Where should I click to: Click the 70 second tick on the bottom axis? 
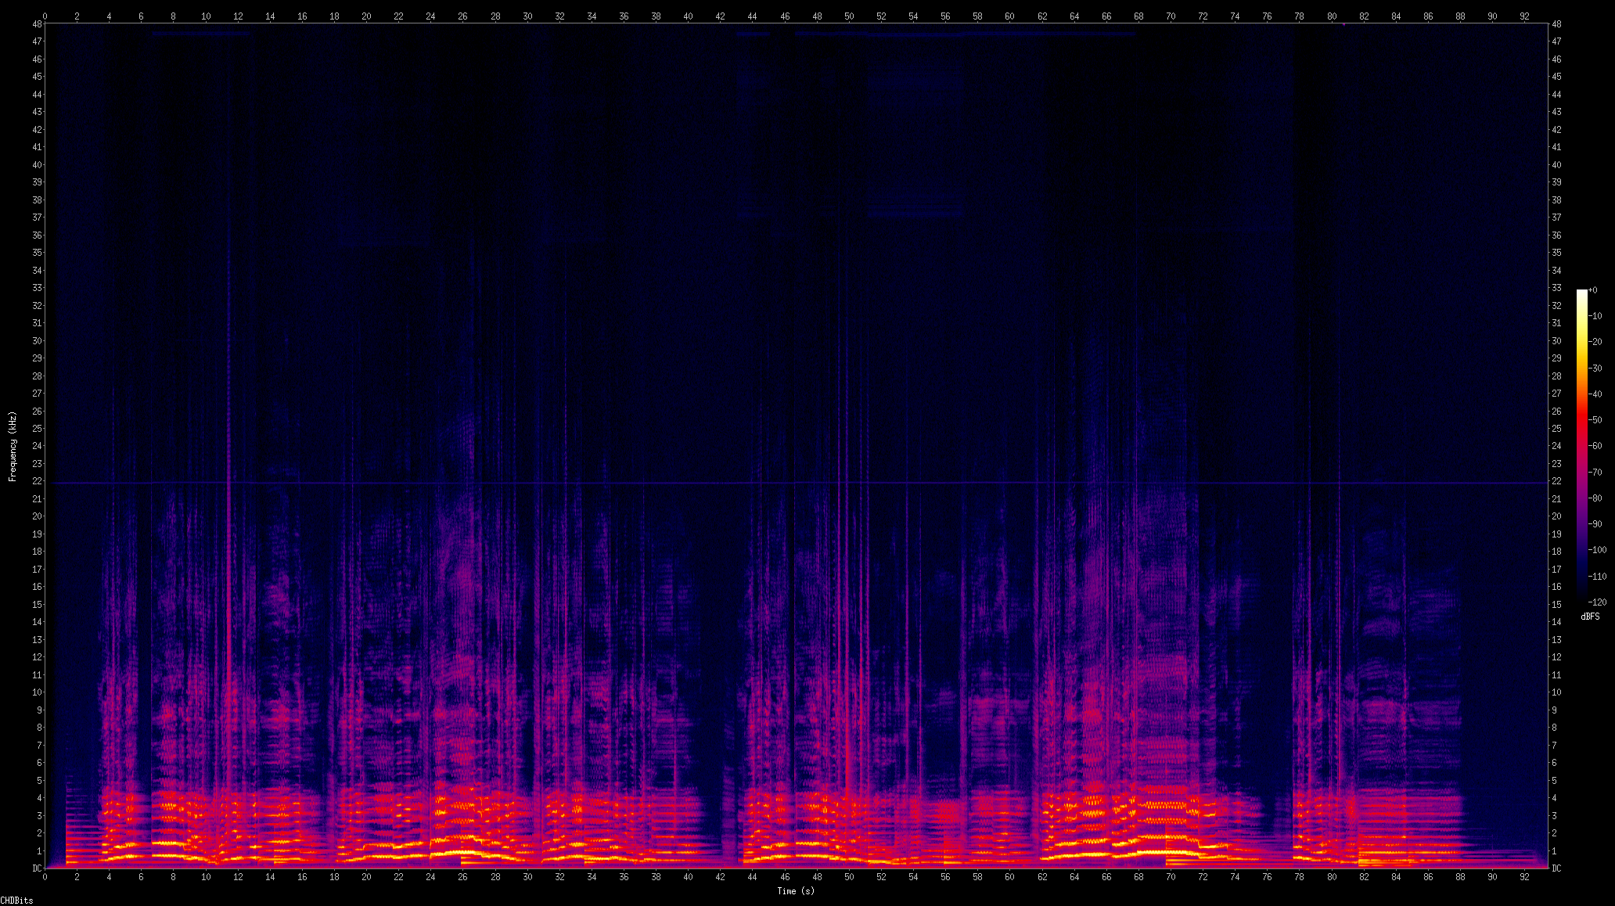coord(1171,877)
